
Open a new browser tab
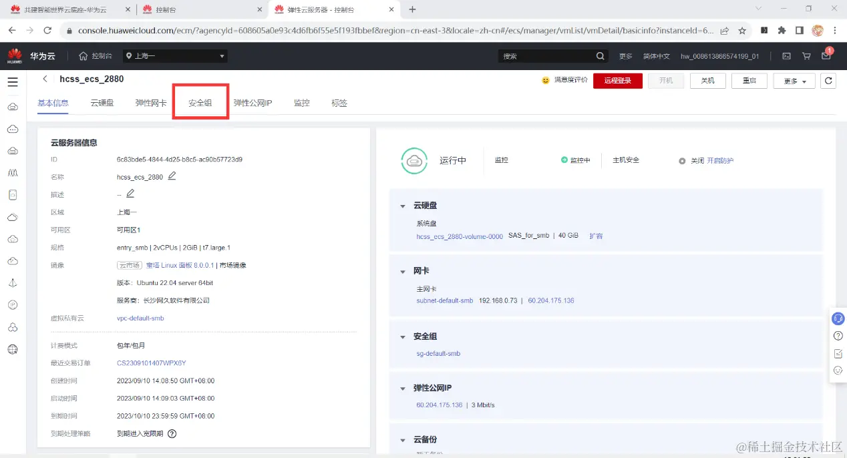[x=412, y=9]
